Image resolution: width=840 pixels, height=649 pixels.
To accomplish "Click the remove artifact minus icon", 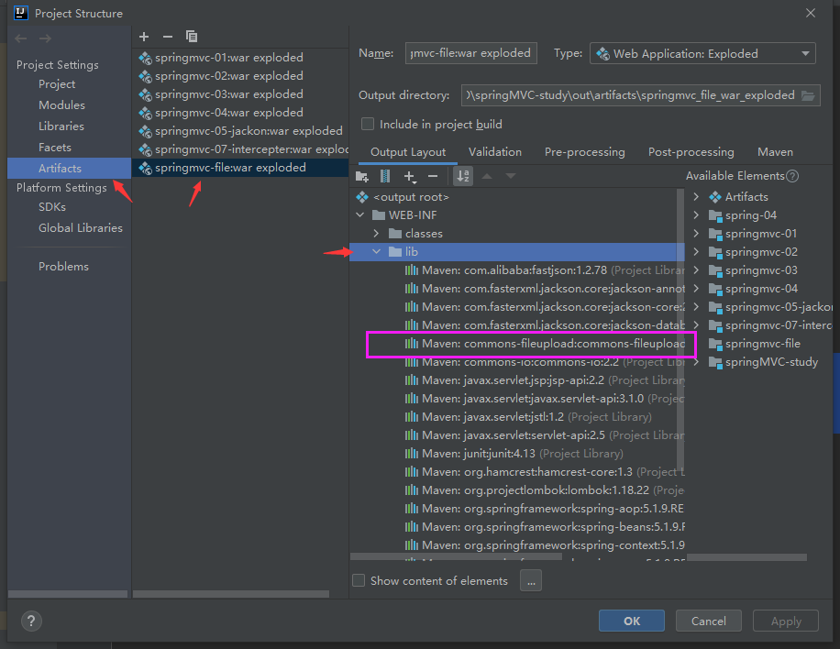I will pos(168,37).
